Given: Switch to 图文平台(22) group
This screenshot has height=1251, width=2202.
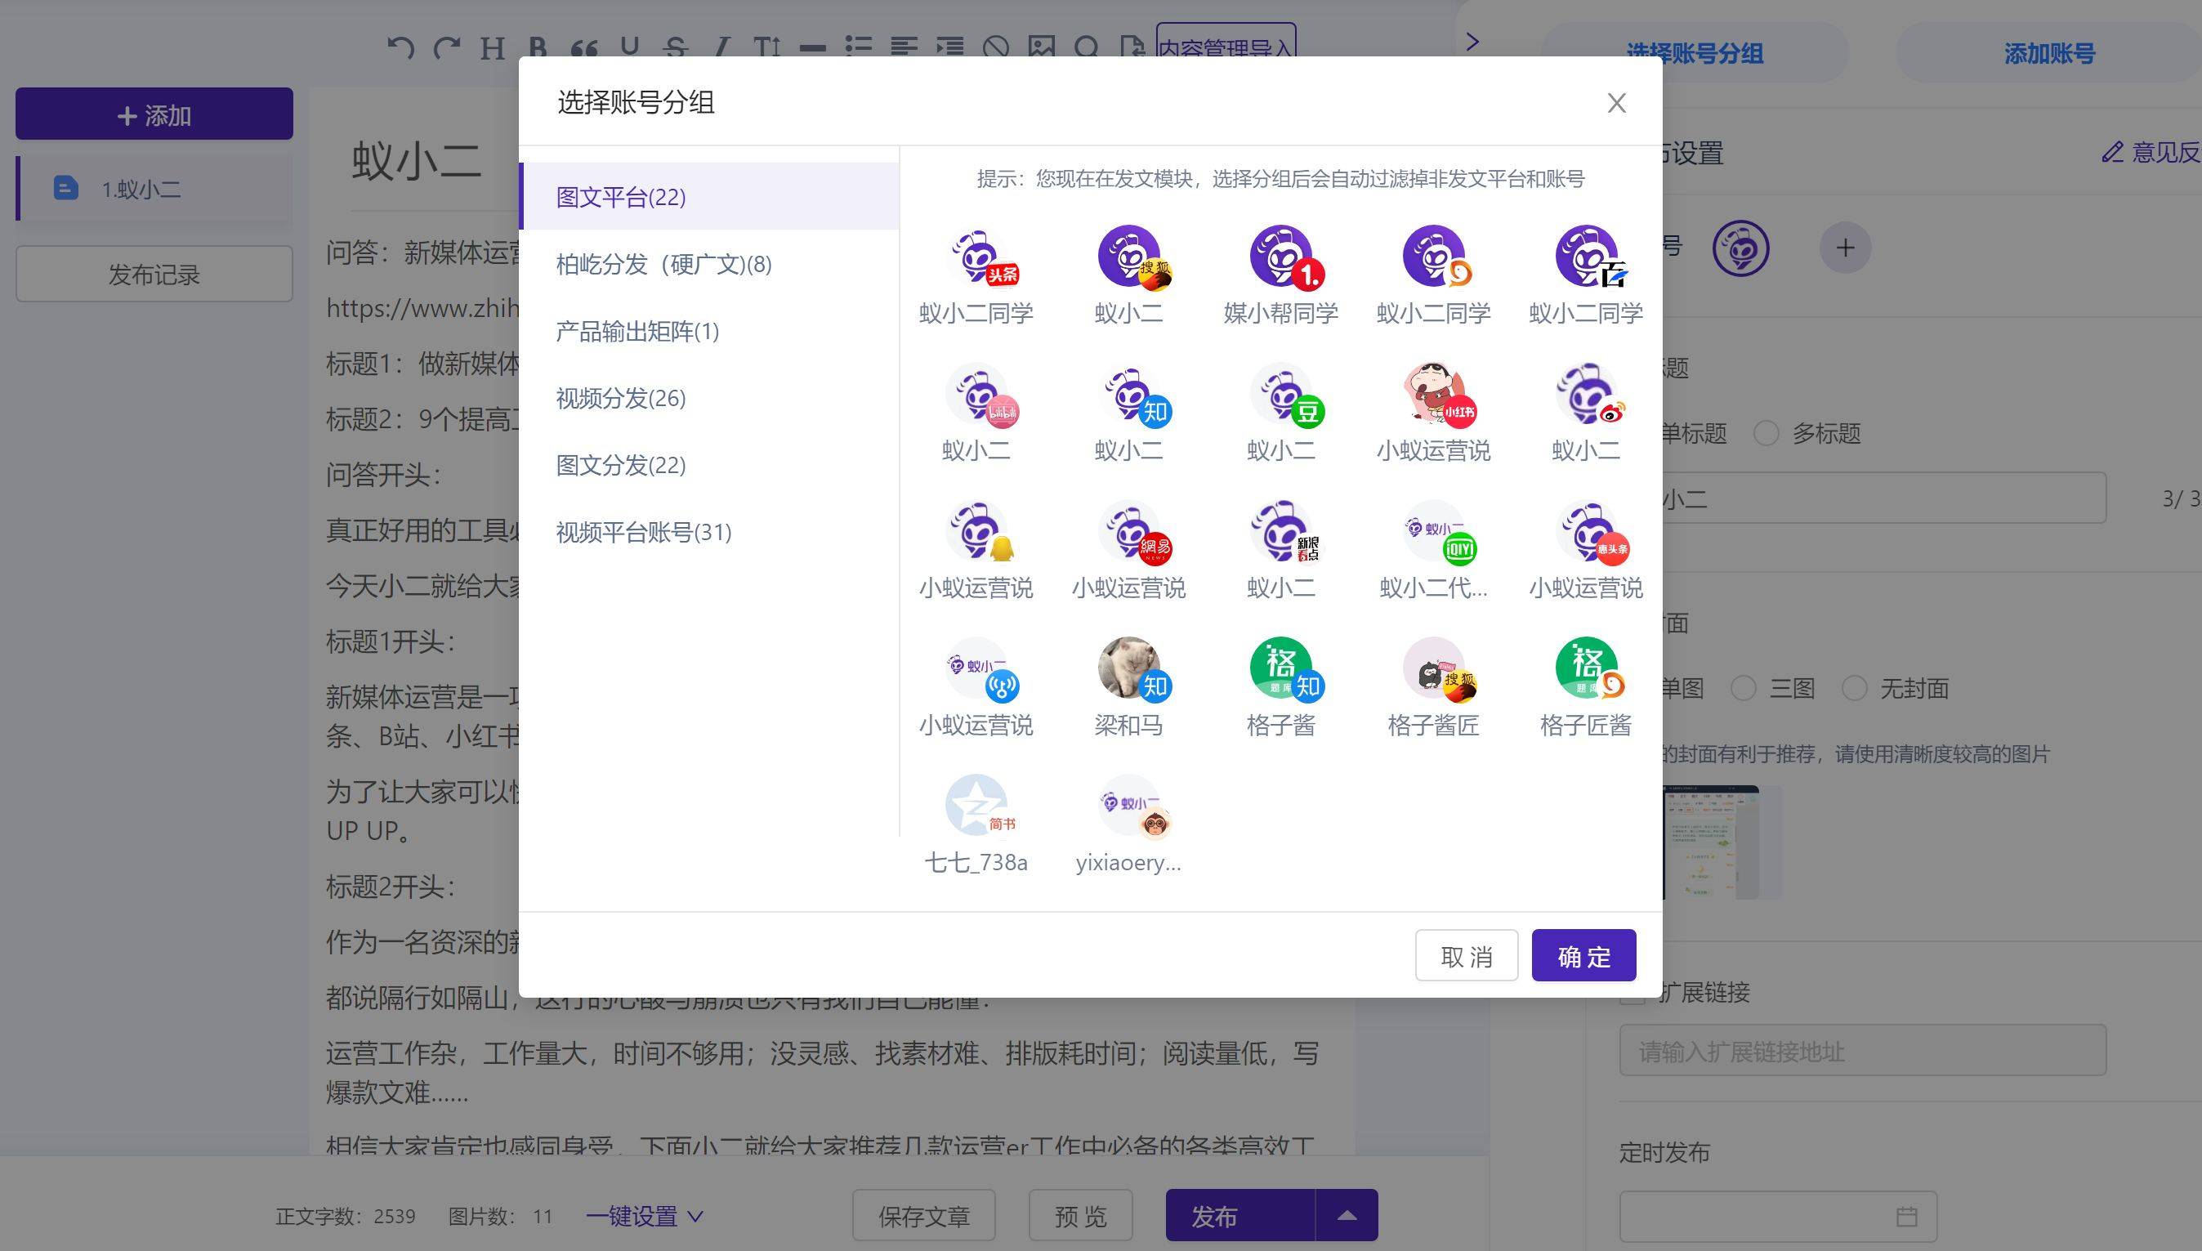Looking at the screenshot, I should coord(710,197).
